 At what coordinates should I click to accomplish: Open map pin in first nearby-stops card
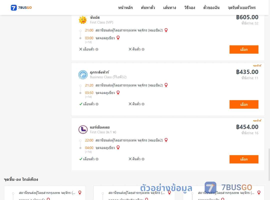pyautogui.click(x=80, y=192)
